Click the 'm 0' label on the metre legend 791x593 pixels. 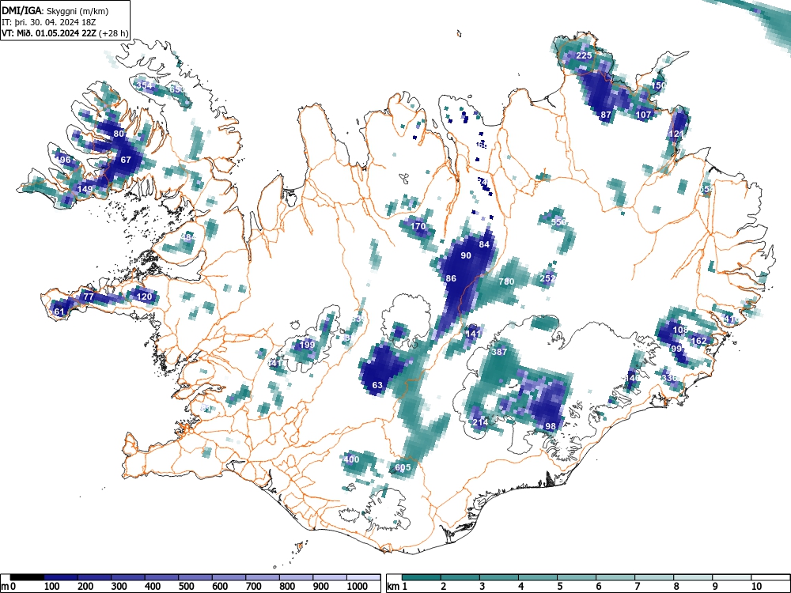pyautogui.click(x=9, y=587)
